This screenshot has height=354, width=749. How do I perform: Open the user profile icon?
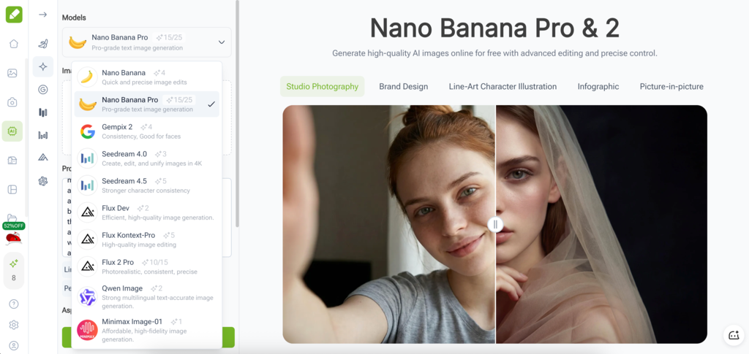coord(14,345)
